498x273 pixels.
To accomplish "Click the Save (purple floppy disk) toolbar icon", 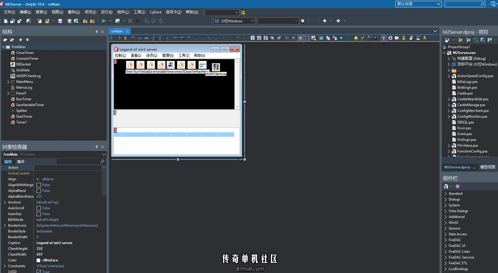I will [60, 21].
